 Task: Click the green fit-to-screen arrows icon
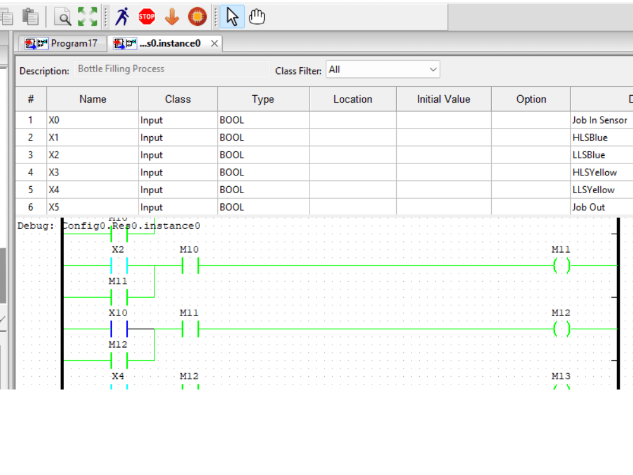[x=86, y=16]
